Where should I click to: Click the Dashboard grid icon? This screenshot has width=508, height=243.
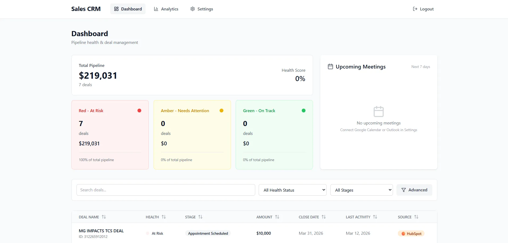coord(116,9)
